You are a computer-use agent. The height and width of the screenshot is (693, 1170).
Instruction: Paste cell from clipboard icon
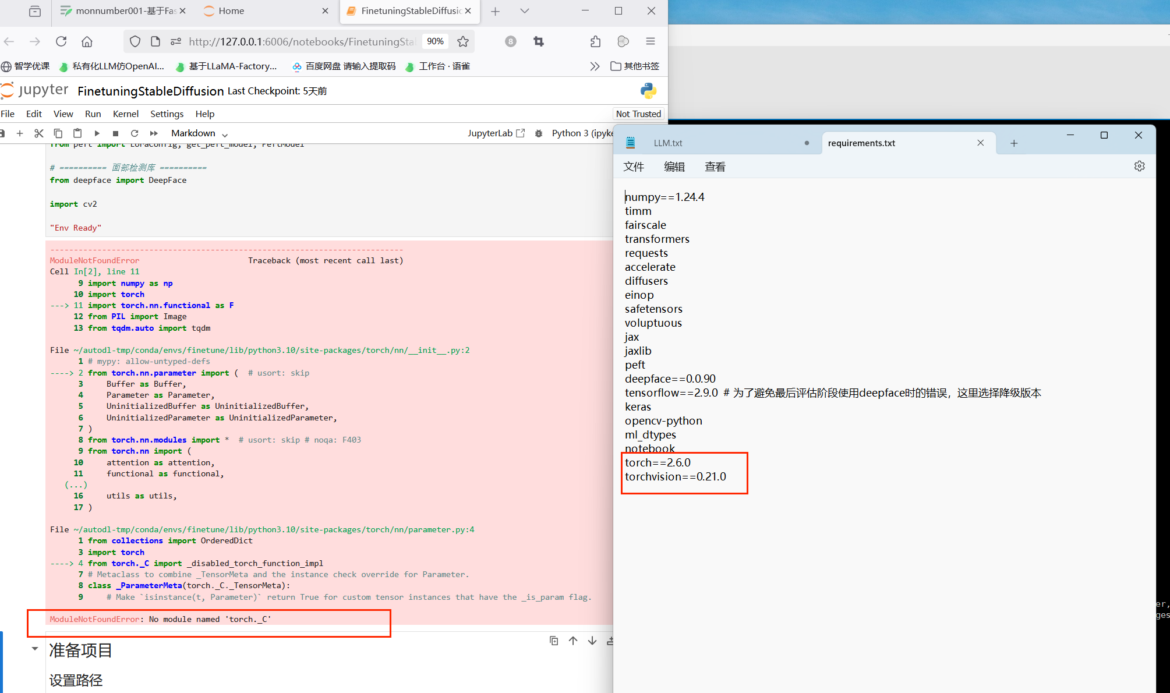(77, 133)
